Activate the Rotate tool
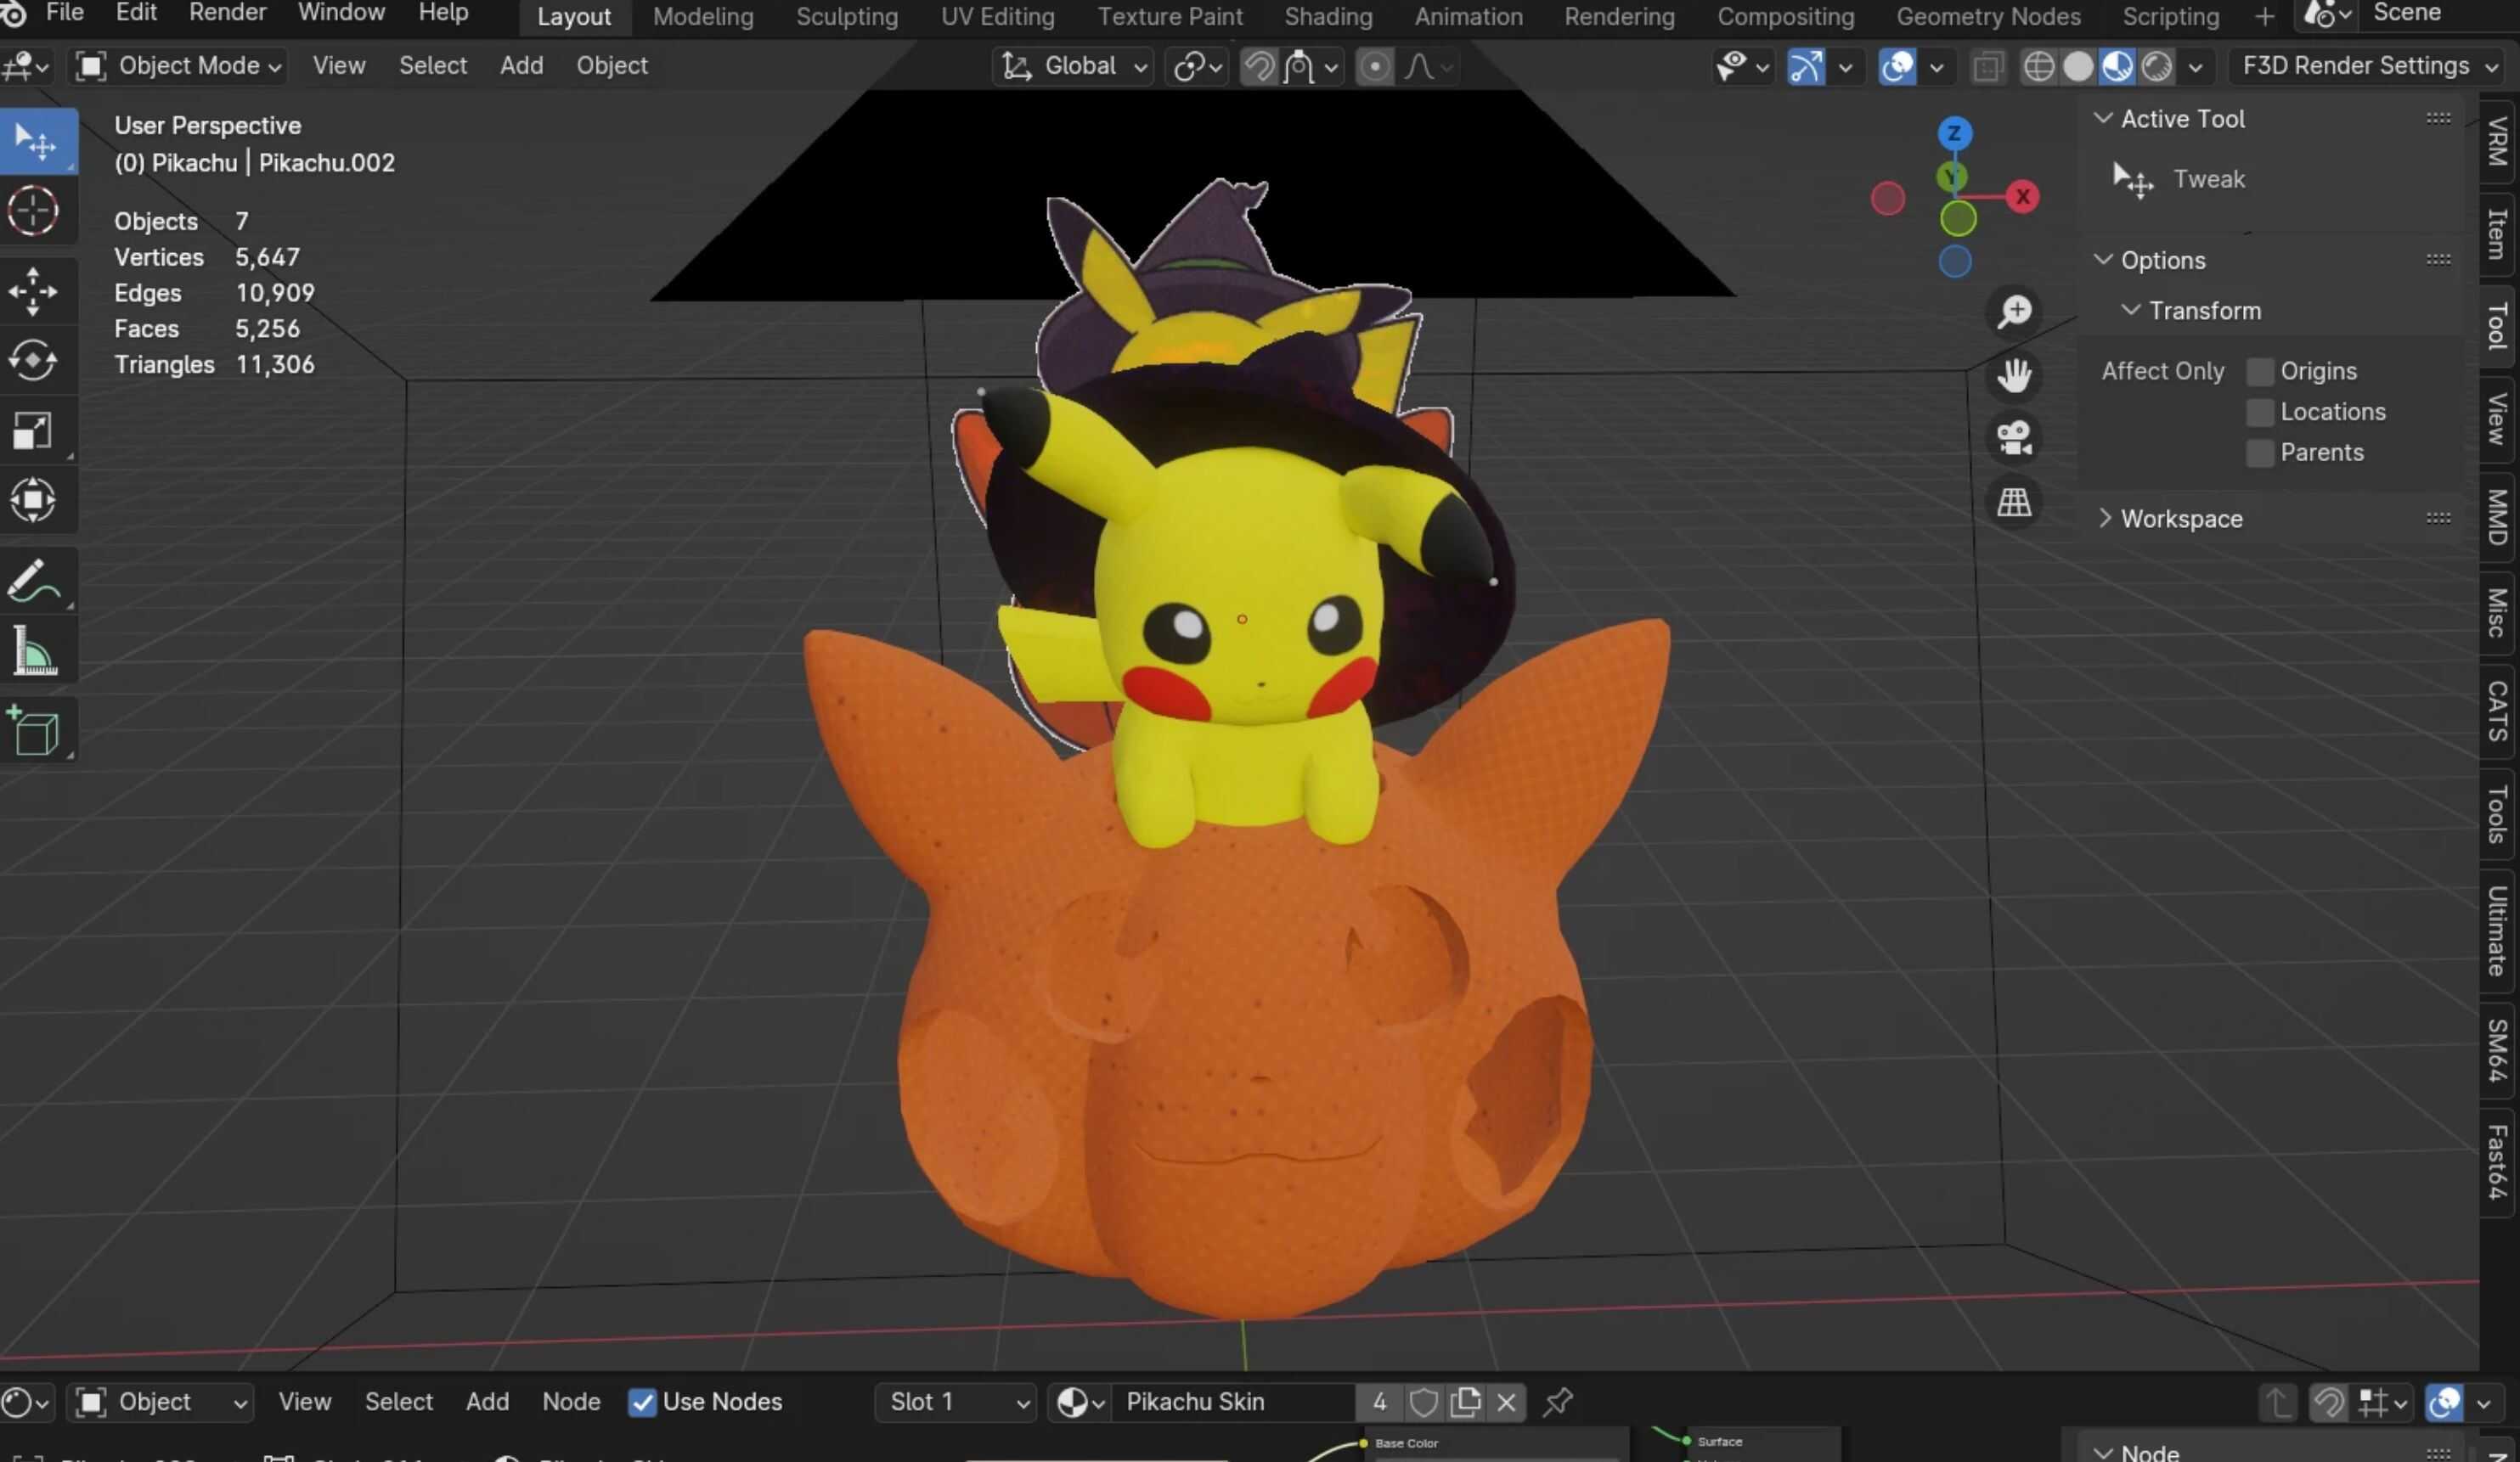Viewport: 2520px width, 1462px height. click(35, 361)
